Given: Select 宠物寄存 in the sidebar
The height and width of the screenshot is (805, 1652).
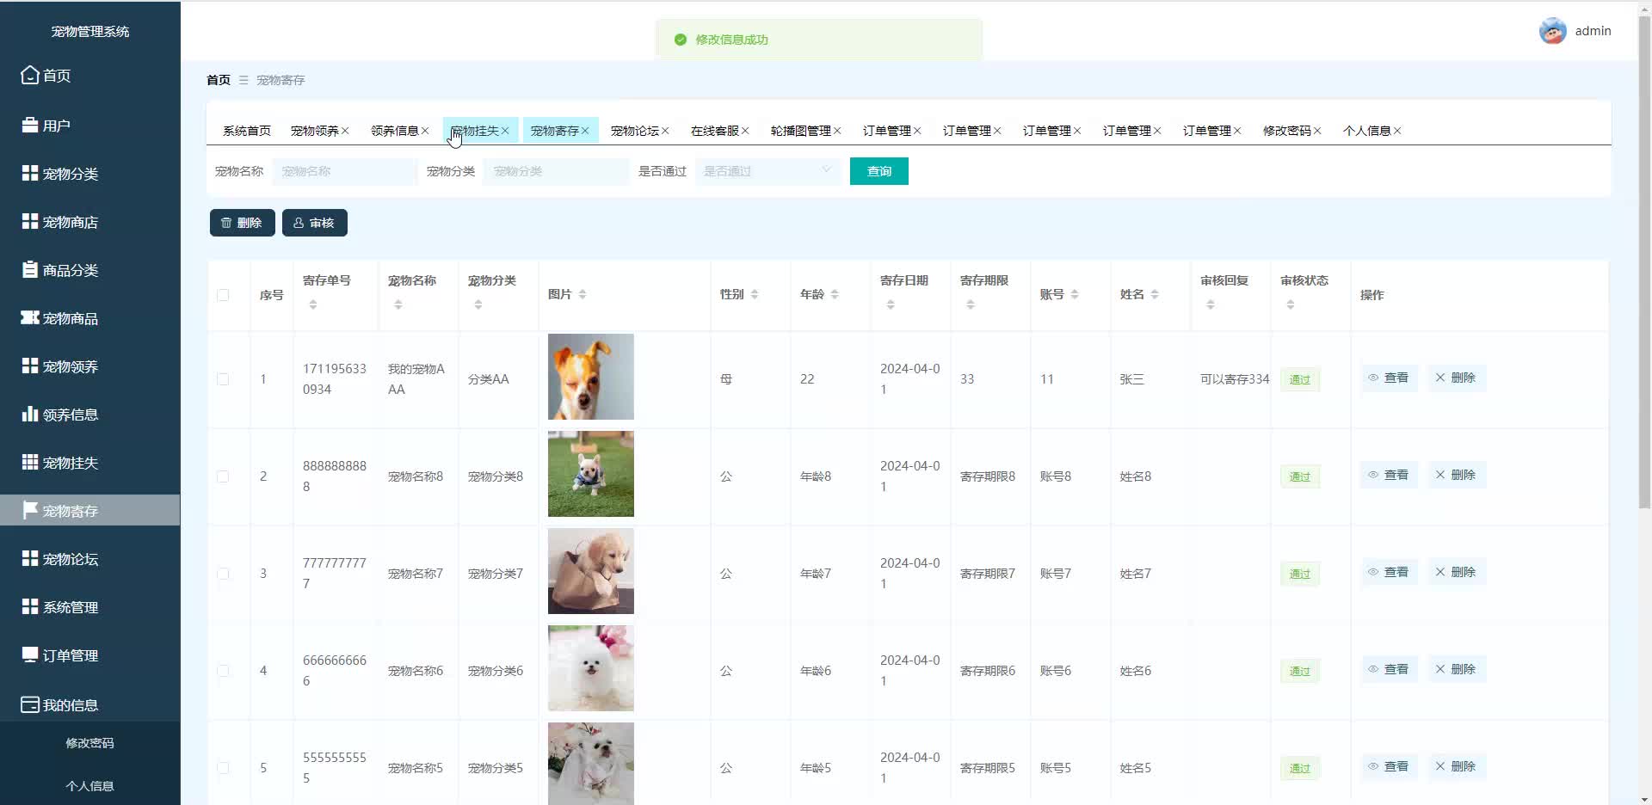Looking at the screenshot, I should click(89, 511).
